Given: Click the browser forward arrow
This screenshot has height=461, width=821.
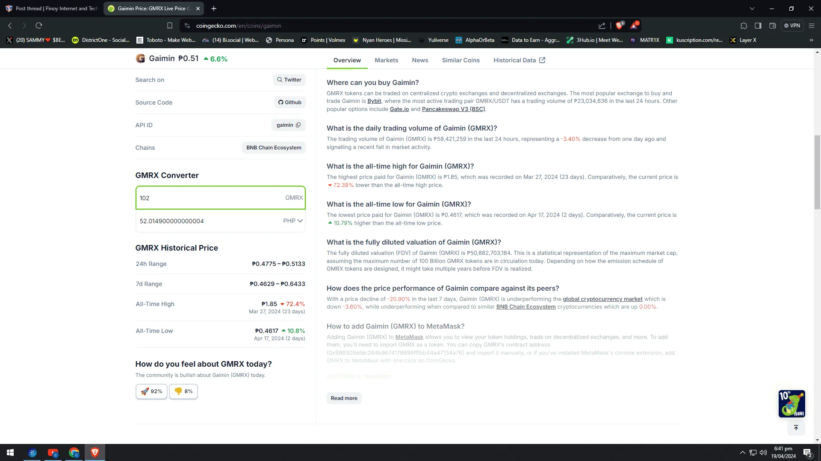Looking at the screenshot, I should point(24,26).
